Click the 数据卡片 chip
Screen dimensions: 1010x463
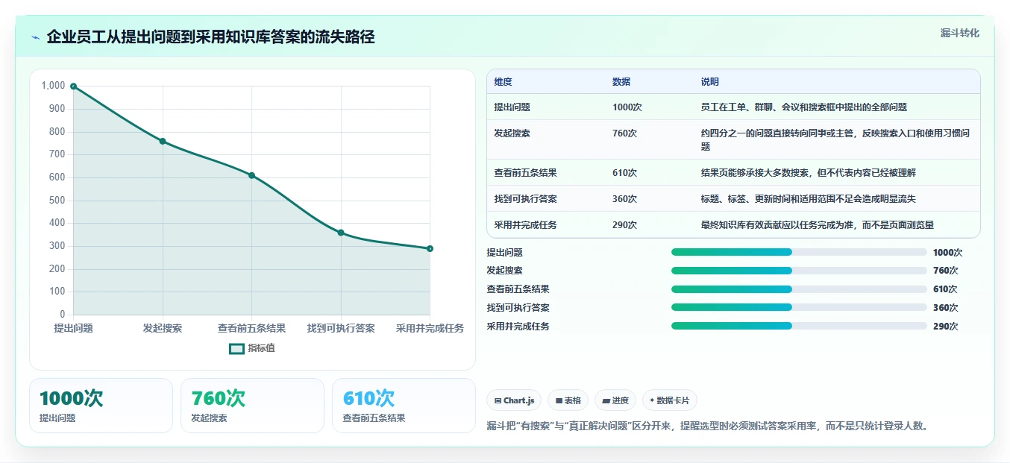point(669,400)
